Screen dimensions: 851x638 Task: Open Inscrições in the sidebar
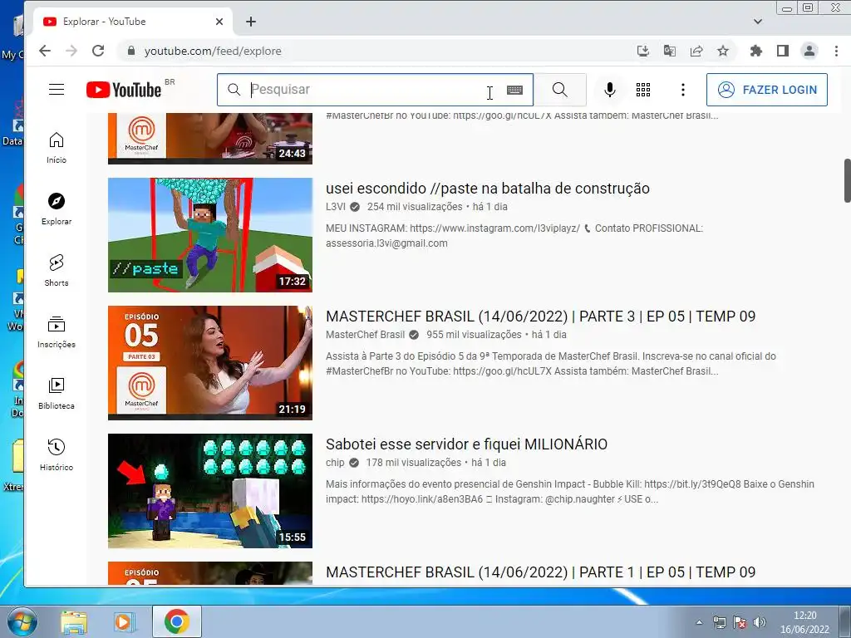(x=57, y=332)
